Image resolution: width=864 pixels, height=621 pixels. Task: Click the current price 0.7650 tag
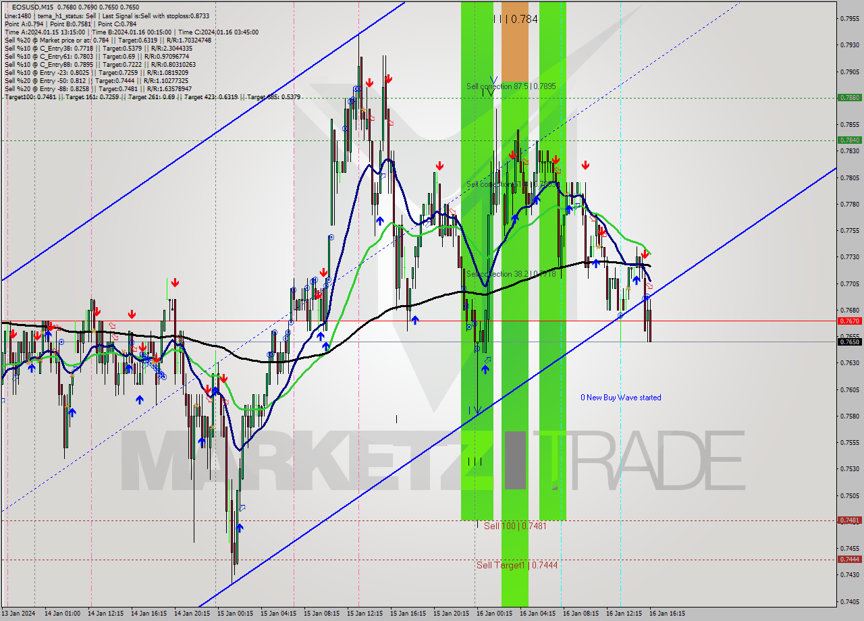[849, 342]
